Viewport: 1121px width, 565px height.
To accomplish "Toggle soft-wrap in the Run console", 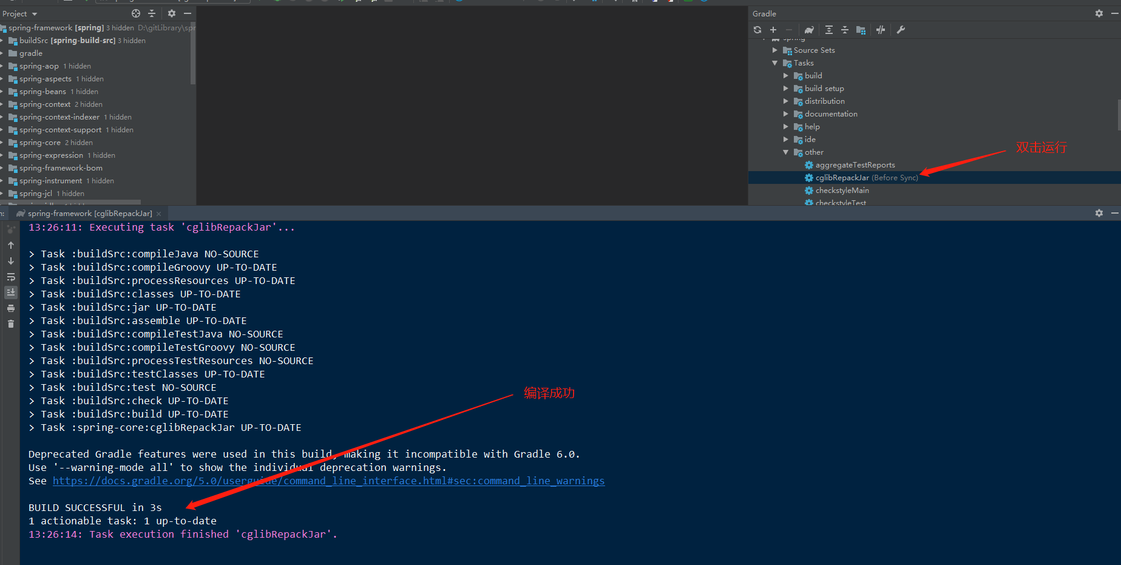I will point(11,277).
